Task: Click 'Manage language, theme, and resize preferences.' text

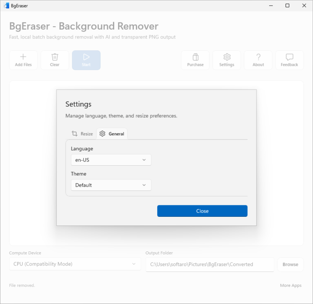Action: (121, 116)
